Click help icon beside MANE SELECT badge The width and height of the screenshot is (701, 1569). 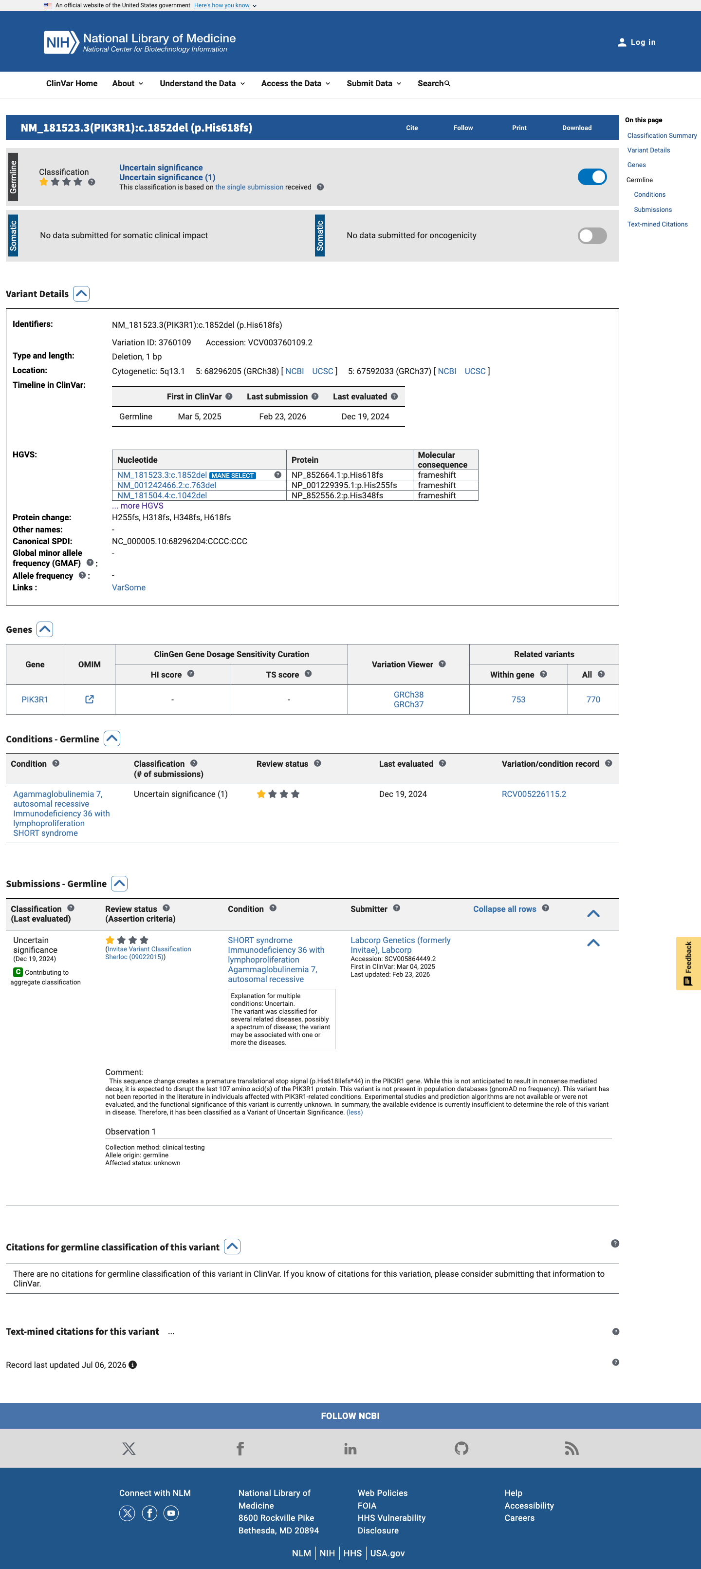277,475
